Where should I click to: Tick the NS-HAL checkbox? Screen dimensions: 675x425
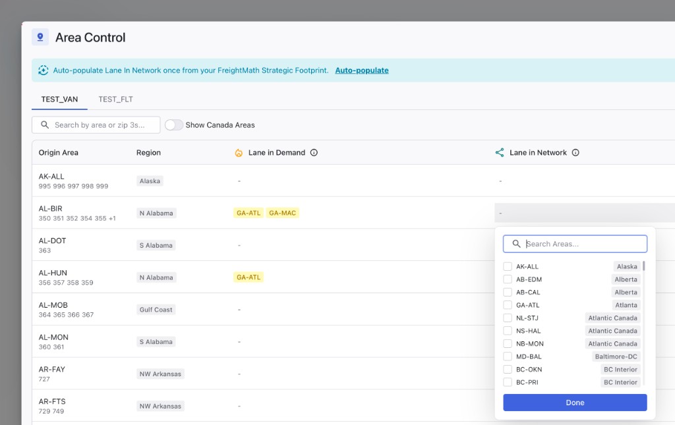508,331
